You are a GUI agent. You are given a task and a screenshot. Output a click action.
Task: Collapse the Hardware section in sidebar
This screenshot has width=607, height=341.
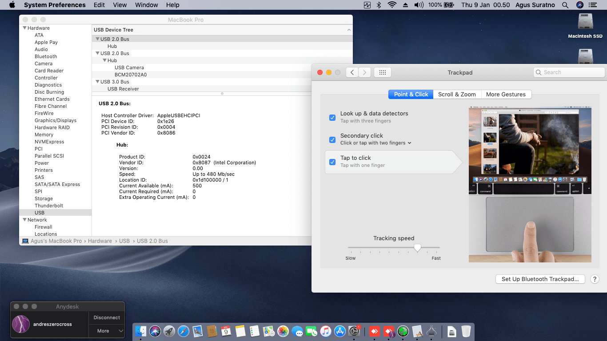click(25, 28)
